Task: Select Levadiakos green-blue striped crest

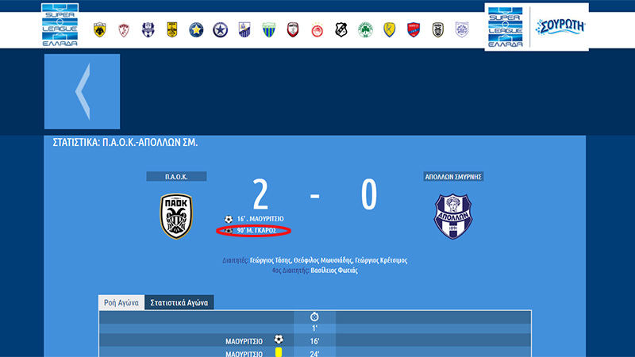Action: point(269,30)
